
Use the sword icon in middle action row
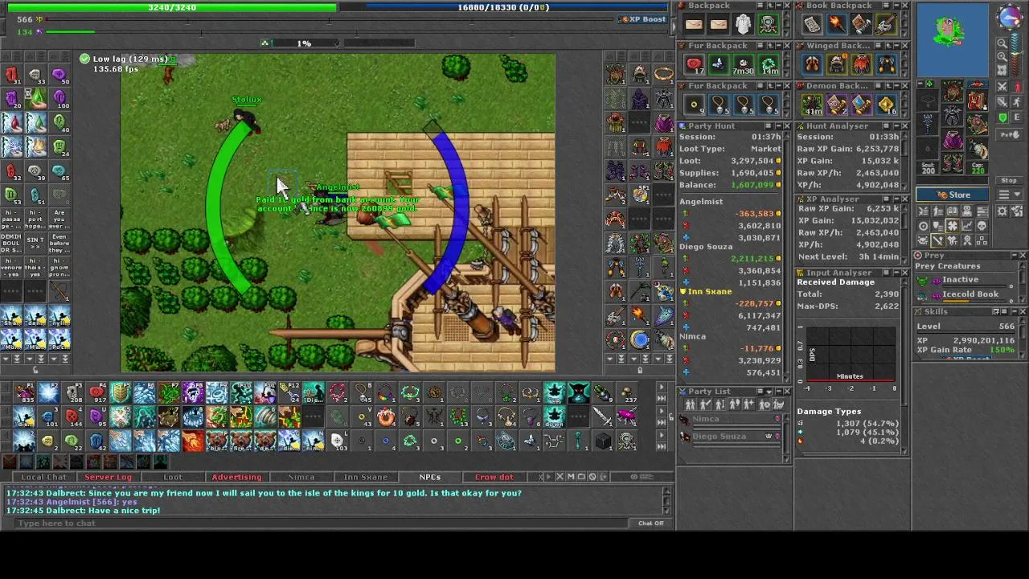point(603,417)
